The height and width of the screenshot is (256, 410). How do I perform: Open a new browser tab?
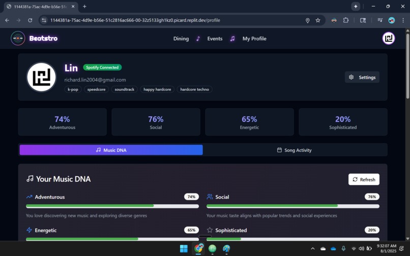[84, 7]
